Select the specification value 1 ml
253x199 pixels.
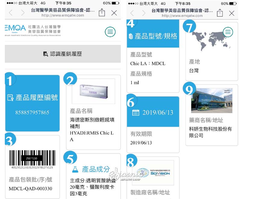pos(135,83)
